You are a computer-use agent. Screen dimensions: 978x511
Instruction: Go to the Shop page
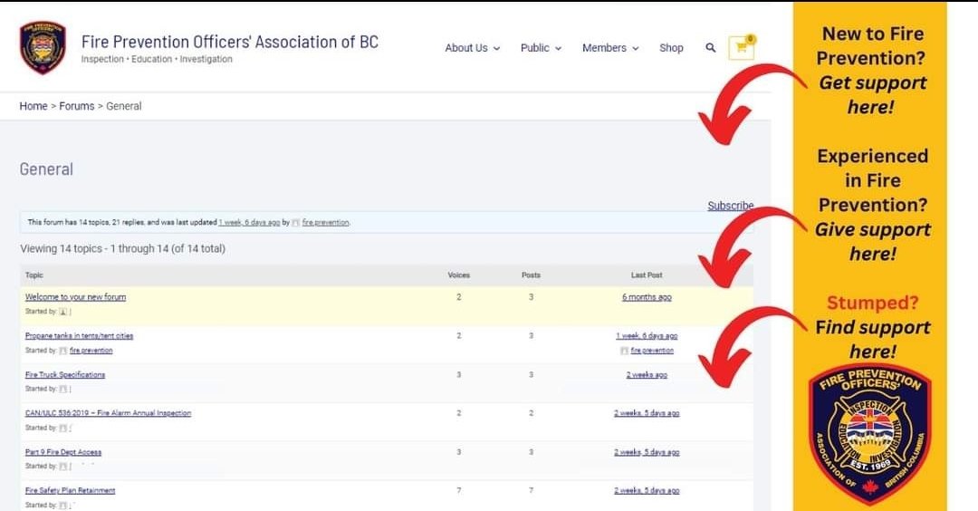671,47
